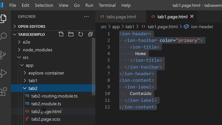The width and height of the screenshot is (222, 125).
Task: Click the </ion-toolbar> closing tag on line 6
Action: 143,67
